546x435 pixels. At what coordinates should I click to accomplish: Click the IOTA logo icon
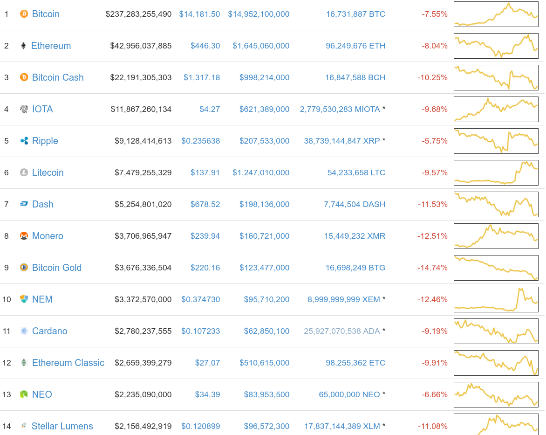pyautogui.click(x=24, y=109)
